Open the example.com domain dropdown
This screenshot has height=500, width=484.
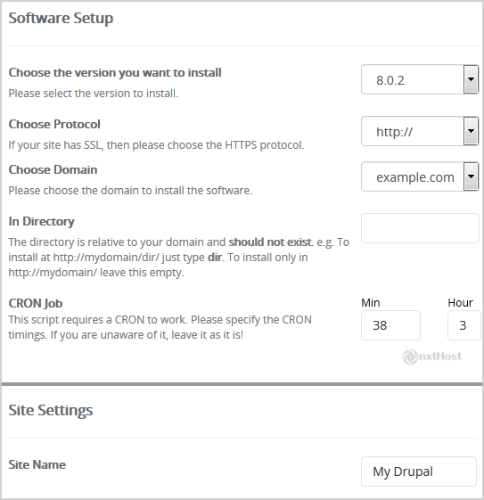[420, 176]
